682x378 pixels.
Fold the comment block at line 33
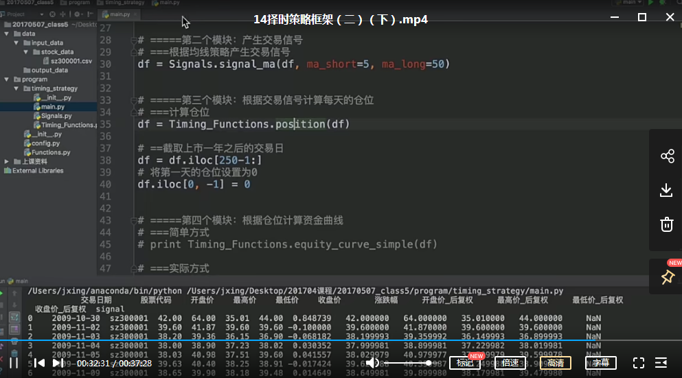(x=133, y=100)
